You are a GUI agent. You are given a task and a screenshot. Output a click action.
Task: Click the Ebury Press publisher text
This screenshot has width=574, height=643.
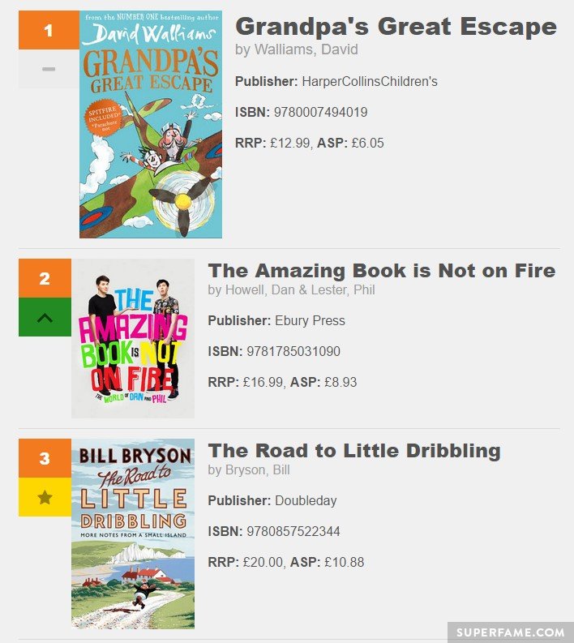[x=310, y=320]
